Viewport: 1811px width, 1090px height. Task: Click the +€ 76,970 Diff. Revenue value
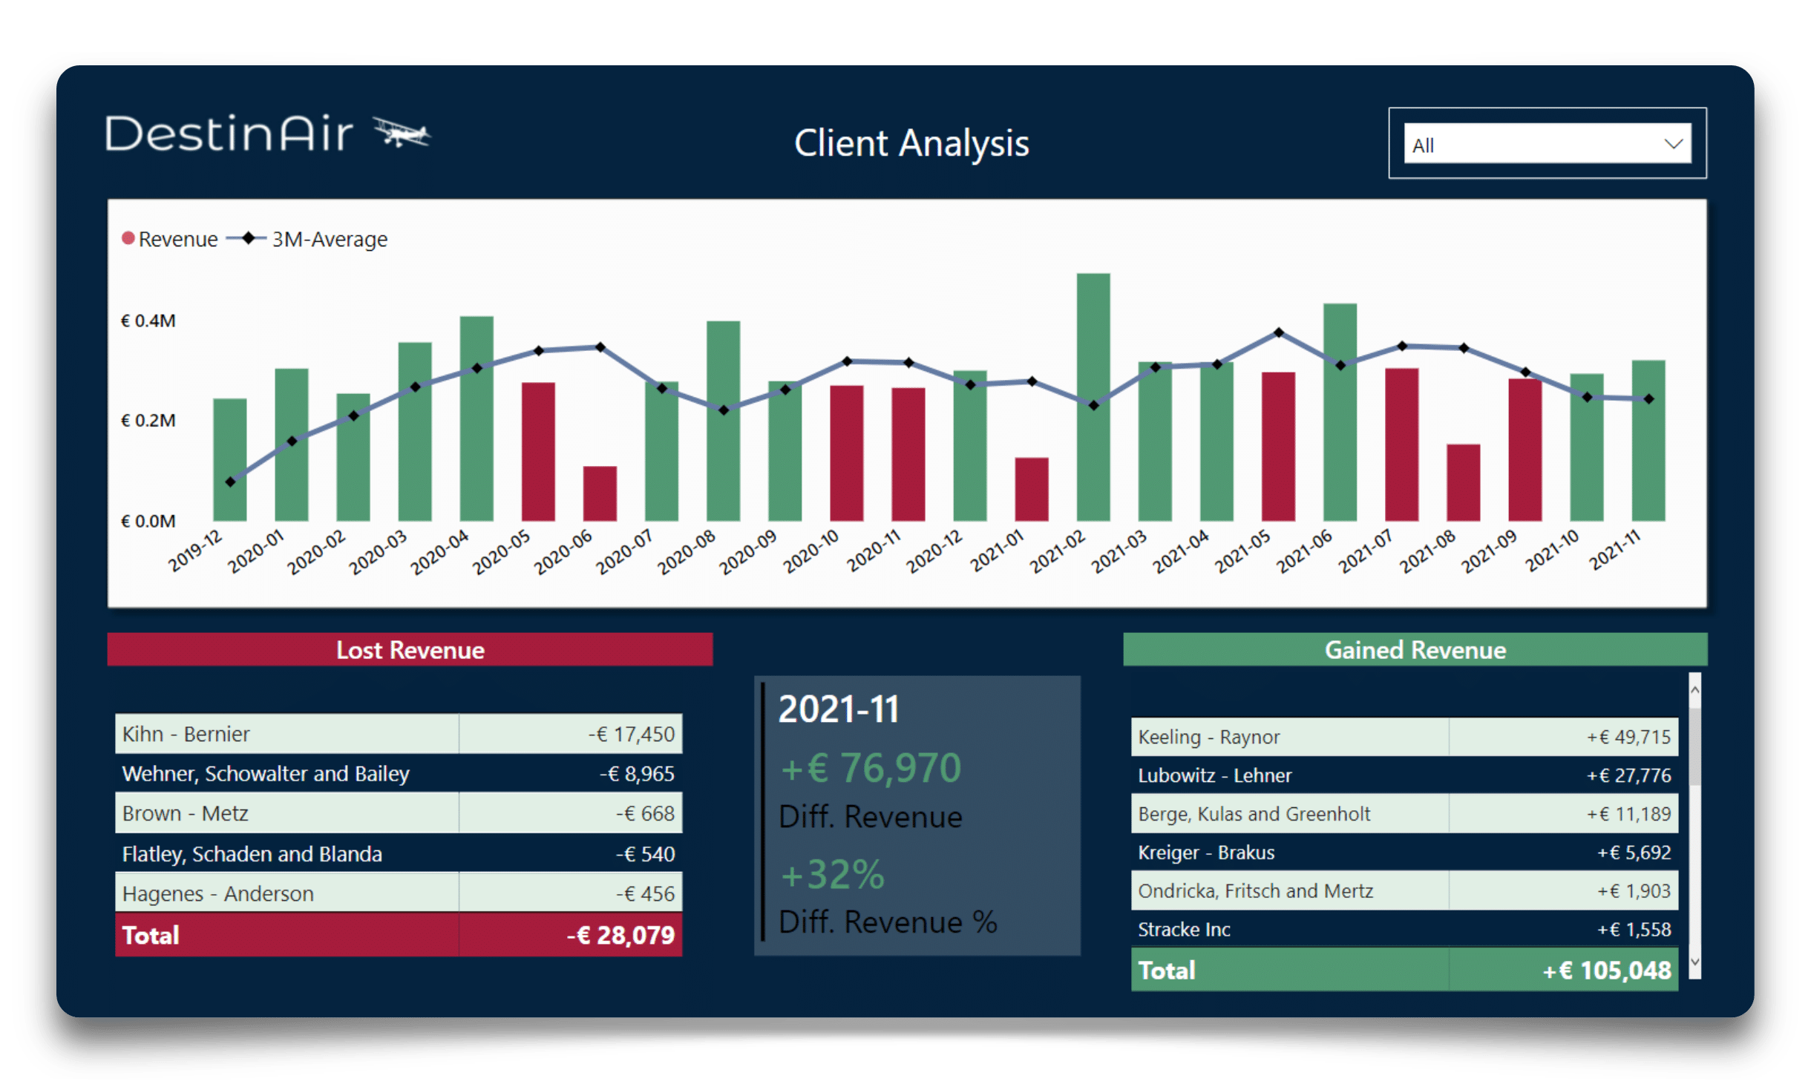871,767
